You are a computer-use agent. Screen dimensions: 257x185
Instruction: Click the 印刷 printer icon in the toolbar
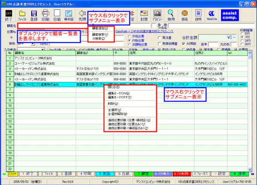tap(45, 15)
